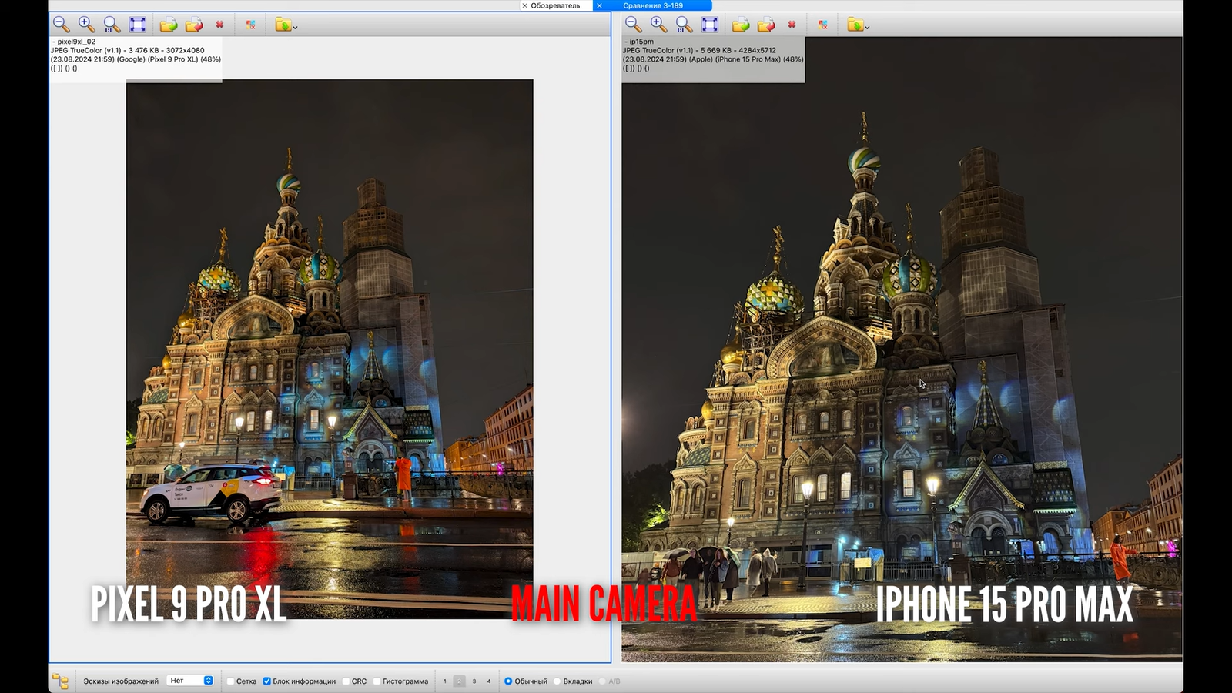This screenshot has width=1232, height=693.
Task: Enable the Гистограмма checkbox
Action: 377,681
